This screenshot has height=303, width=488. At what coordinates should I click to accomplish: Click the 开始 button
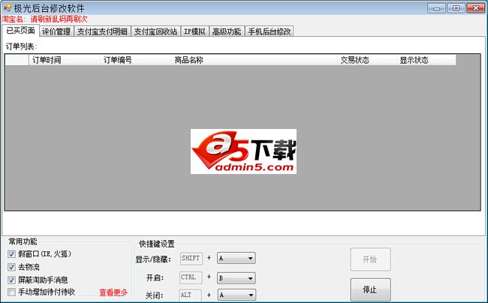coord(370,259)
